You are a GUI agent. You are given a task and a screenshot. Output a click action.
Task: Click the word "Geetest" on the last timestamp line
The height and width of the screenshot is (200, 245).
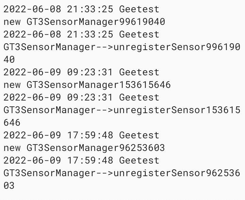(x=139, y=160)
